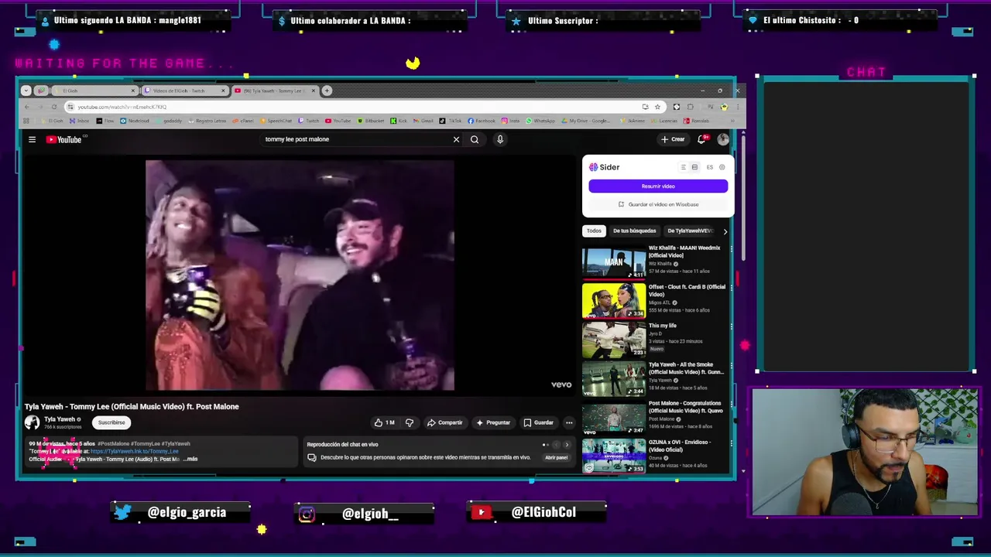Open the Facebook bookmark

coord(482,121)
